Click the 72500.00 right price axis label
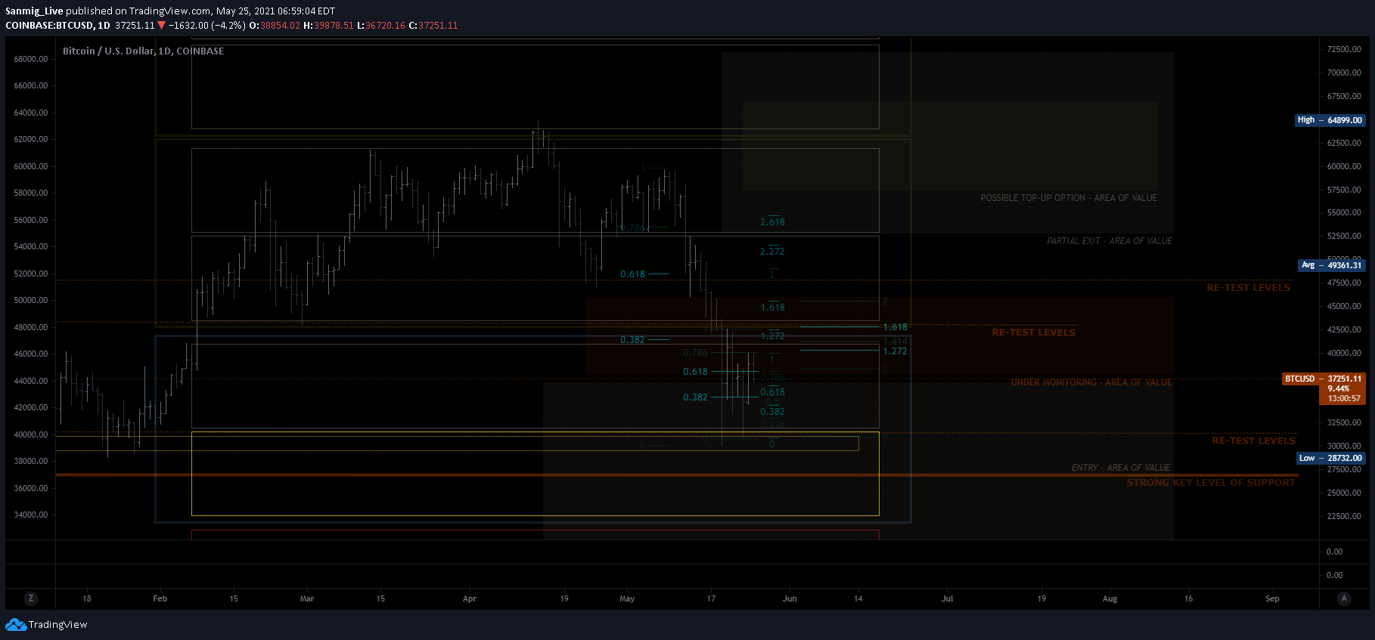 click(x=1344, y=49)
